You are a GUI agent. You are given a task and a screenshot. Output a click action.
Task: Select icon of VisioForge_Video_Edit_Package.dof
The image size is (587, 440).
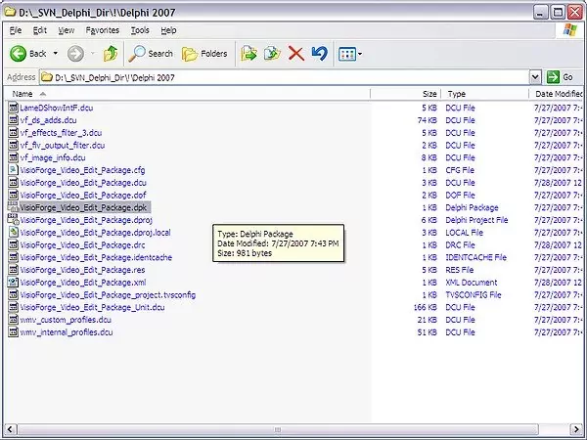[x=13, y=195]
